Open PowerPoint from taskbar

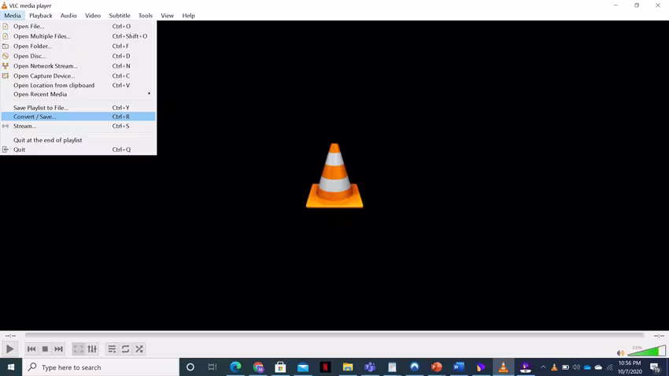[x=437, y=367]
